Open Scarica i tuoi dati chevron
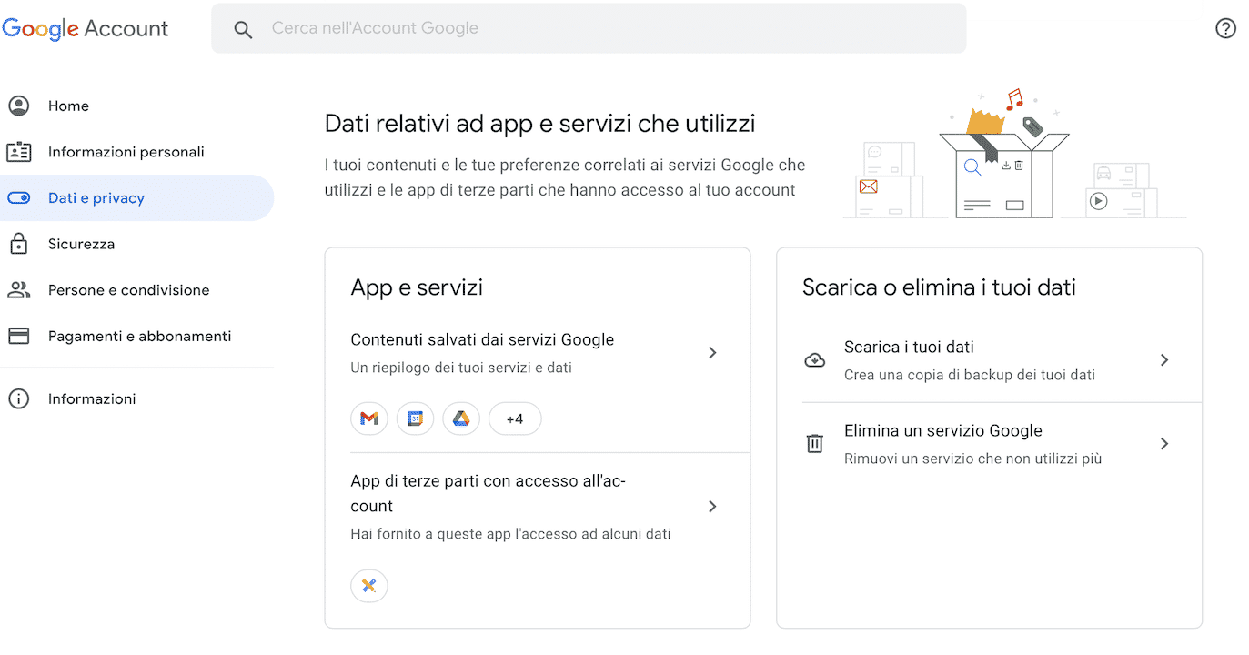 point(1164,360)
